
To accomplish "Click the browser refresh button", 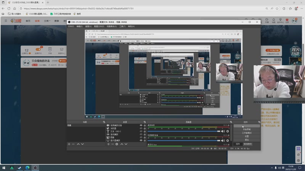I will (x=9, y=8).
